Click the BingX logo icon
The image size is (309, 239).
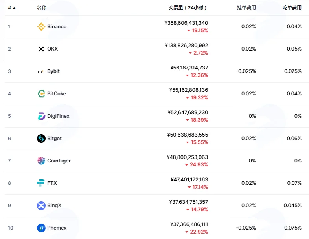[41, 206]
